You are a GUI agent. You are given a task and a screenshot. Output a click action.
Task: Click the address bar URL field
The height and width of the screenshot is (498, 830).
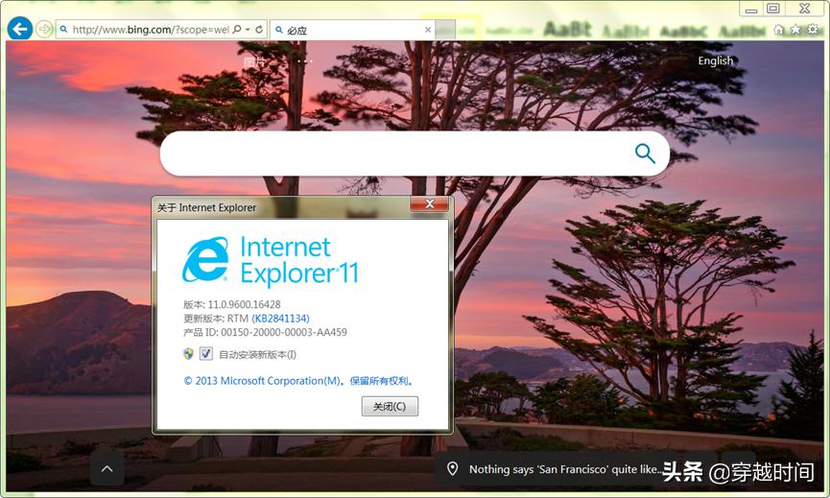(151, 30)
